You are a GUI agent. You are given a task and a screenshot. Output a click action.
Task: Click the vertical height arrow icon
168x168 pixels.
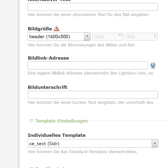pyautogui.click(x=155, y=36)
